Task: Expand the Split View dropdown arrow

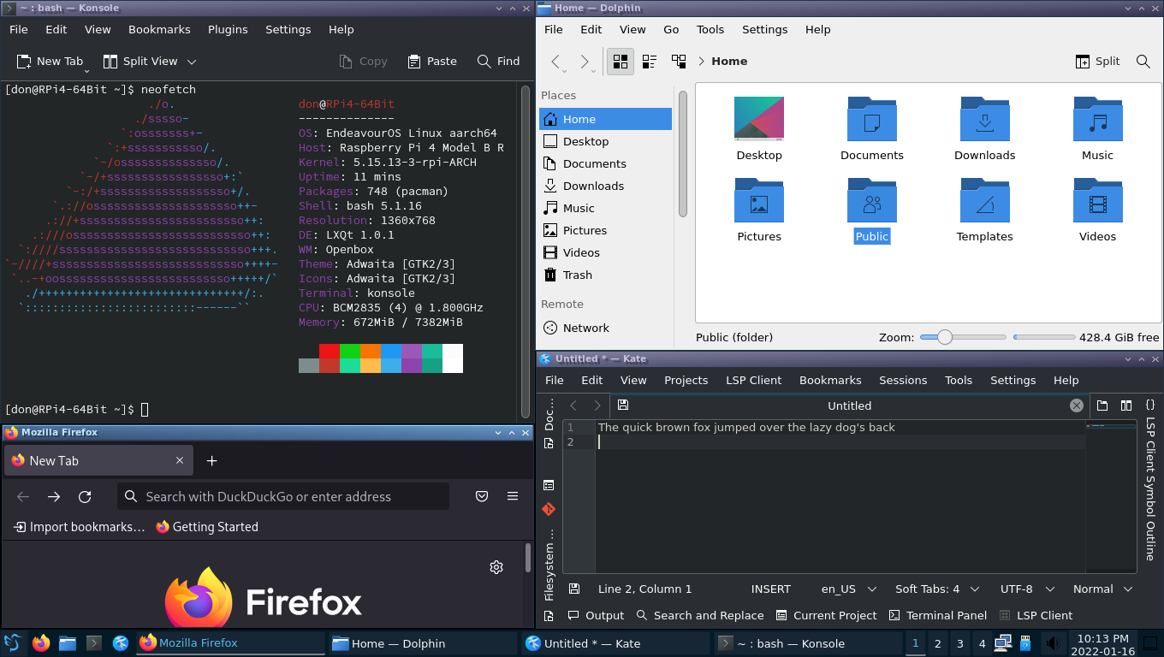Action: pos(192,62)
